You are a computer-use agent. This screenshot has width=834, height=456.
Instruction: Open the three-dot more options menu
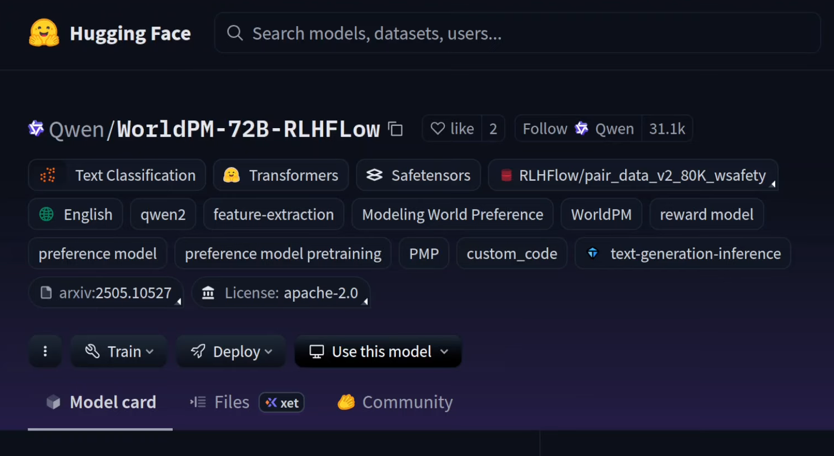tap(45, 351)
